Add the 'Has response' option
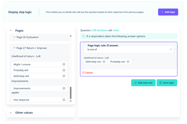The width and height of the screenshot is (187, 124). pos(64,100)
